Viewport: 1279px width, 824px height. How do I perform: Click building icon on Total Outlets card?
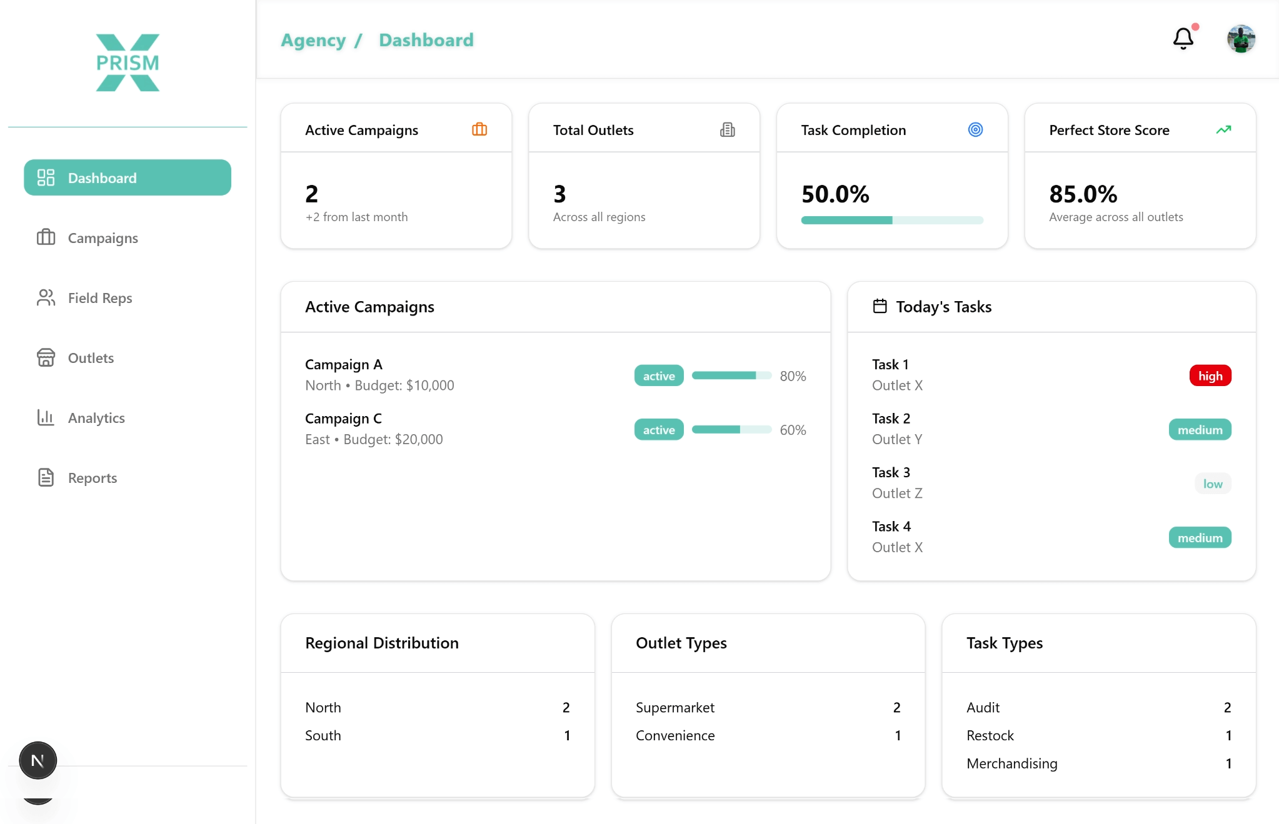(727, 129)
